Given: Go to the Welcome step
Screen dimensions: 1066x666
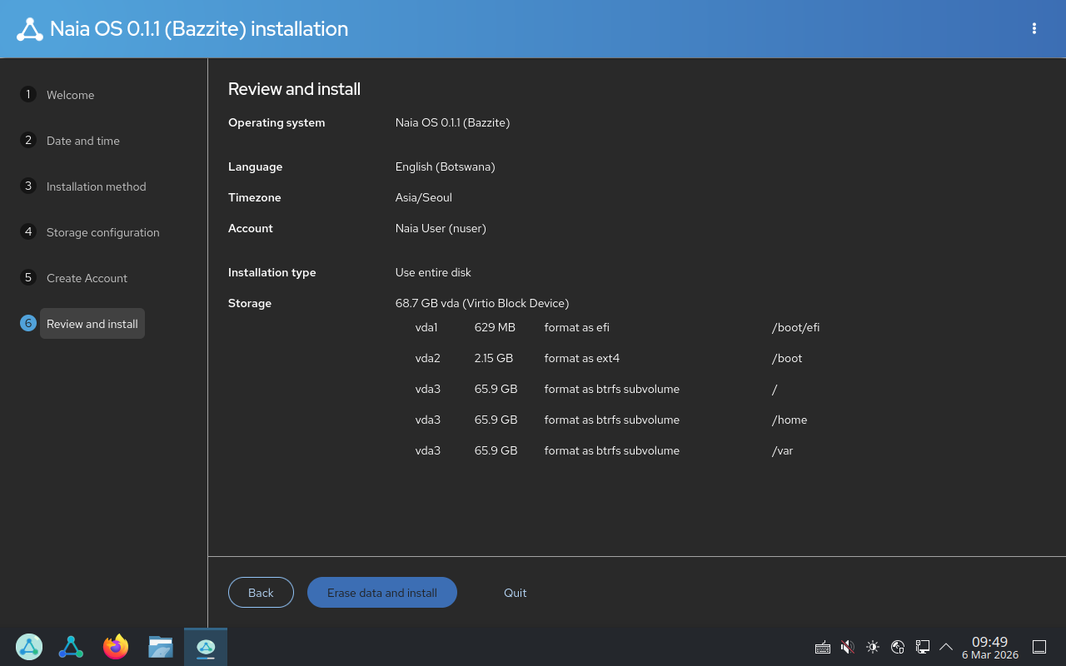Looking at the screenshot, I should (x=70, y=95).
